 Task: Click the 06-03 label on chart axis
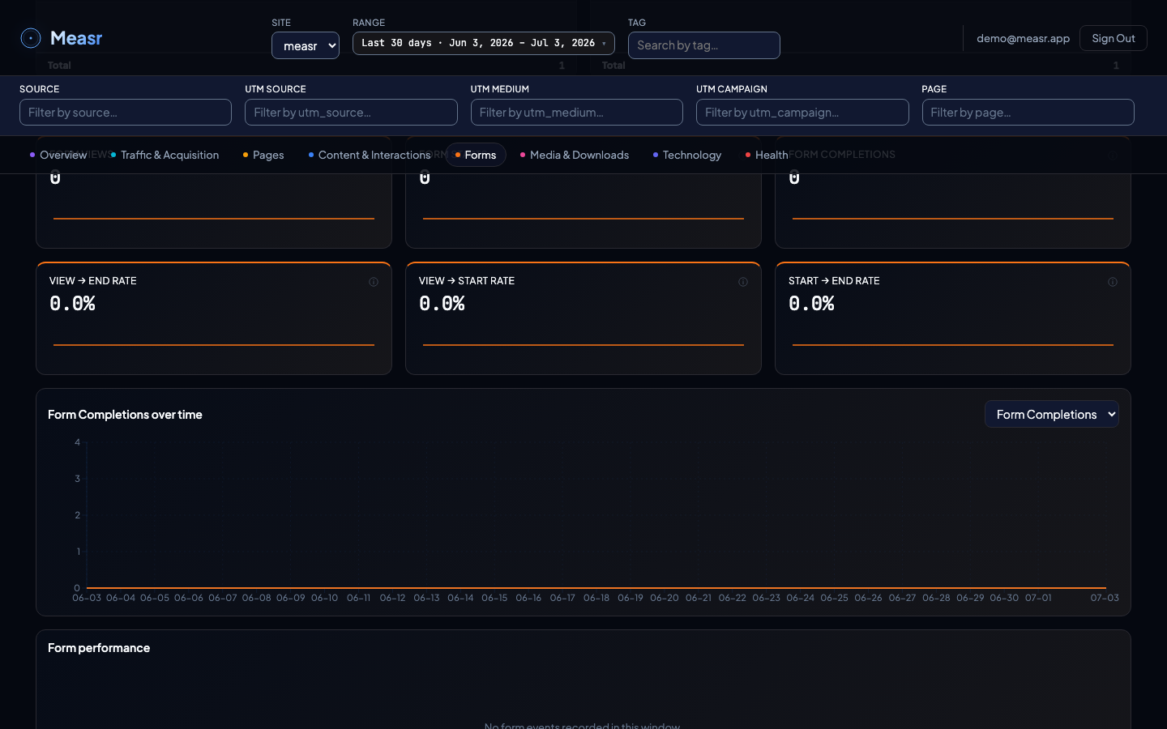click(x=87, y=598)
